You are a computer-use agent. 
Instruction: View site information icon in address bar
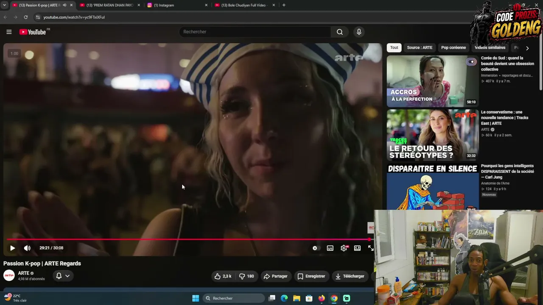(x=38, y=17)
